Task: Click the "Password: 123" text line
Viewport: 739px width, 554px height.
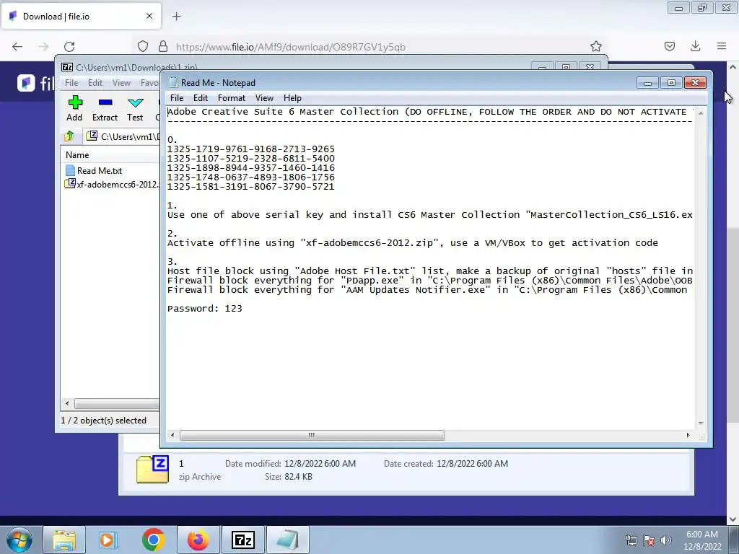Action: pos(204,309)
